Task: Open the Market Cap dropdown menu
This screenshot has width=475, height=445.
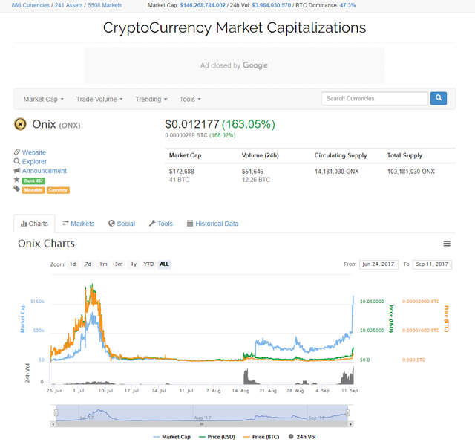Action: 44,99
